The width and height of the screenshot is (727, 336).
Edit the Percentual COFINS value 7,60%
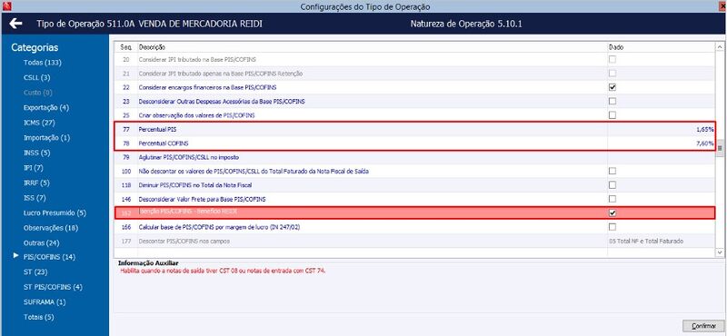coord(705,143)
